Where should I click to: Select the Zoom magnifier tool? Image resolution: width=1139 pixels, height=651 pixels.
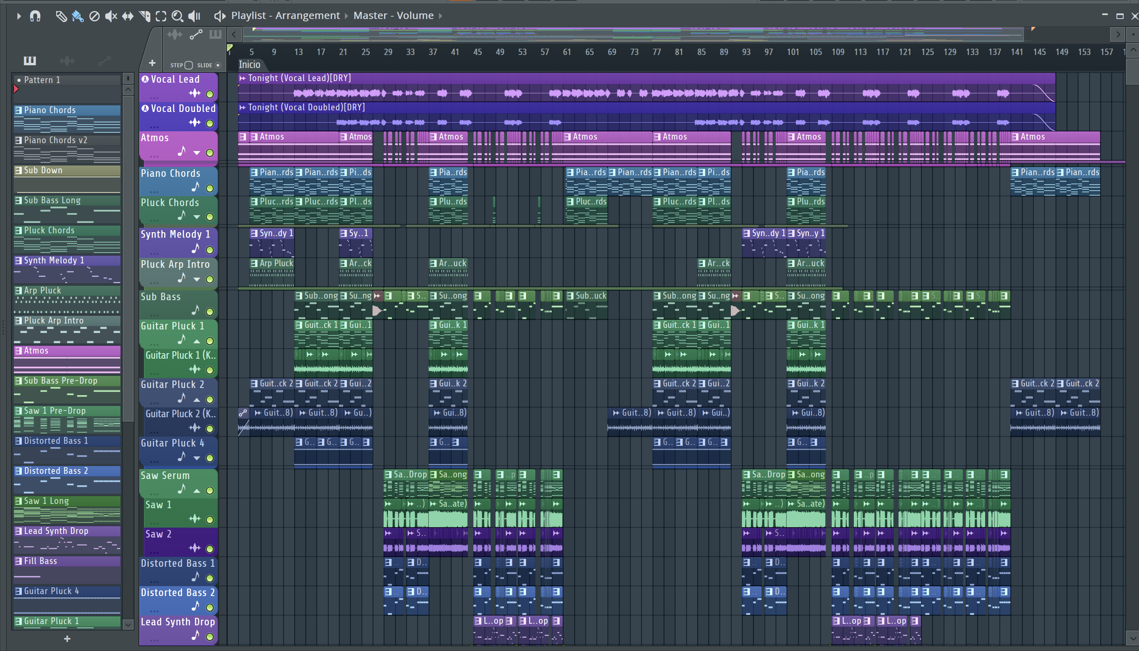pos(178,17)
